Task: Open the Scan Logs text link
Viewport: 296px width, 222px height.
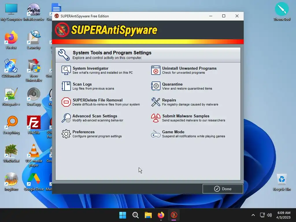Action: (82, 84)
